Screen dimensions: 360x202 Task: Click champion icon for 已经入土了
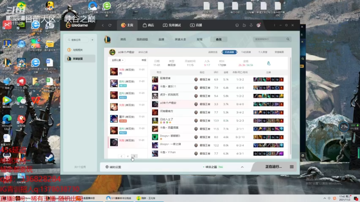[155, 121]
